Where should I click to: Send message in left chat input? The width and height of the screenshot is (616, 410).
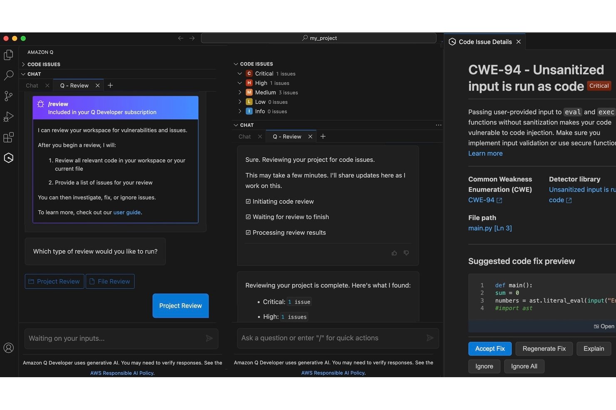point(209,339)
